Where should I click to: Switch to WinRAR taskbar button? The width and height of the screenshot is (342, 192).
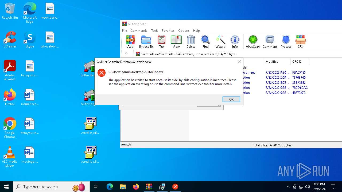pos(149,187)
